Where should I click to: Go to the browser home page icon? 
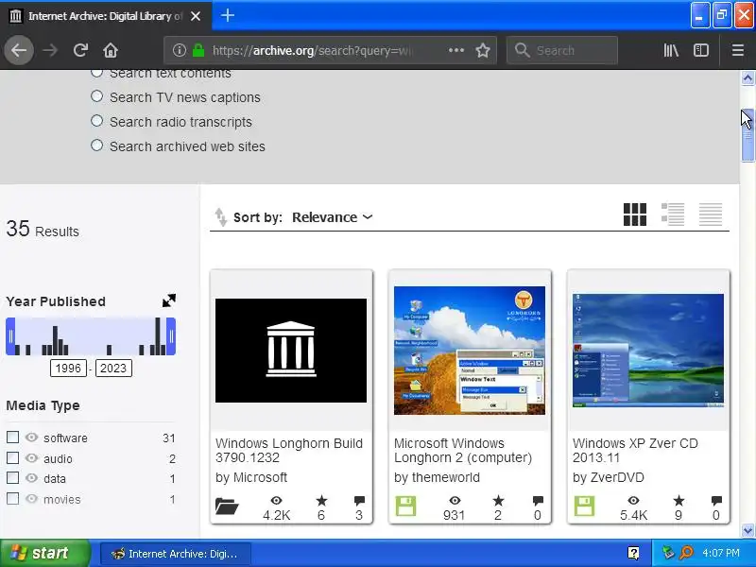pyautogui.click(x=111, y=50)
